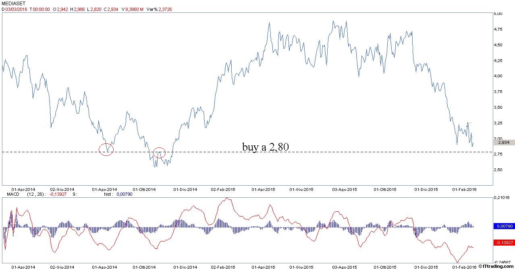Click 01-Ott-2014 on the price chart axis
The width and height of the screenshot is (515, 269).
pos(144,189)
